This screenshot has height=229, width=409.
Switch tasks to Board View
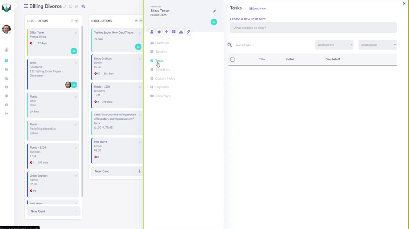258,8
